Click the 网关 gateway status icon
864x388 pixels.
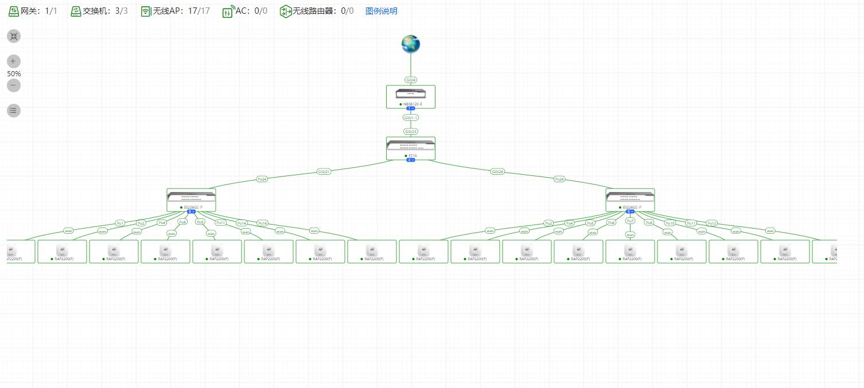coord(13,11)
